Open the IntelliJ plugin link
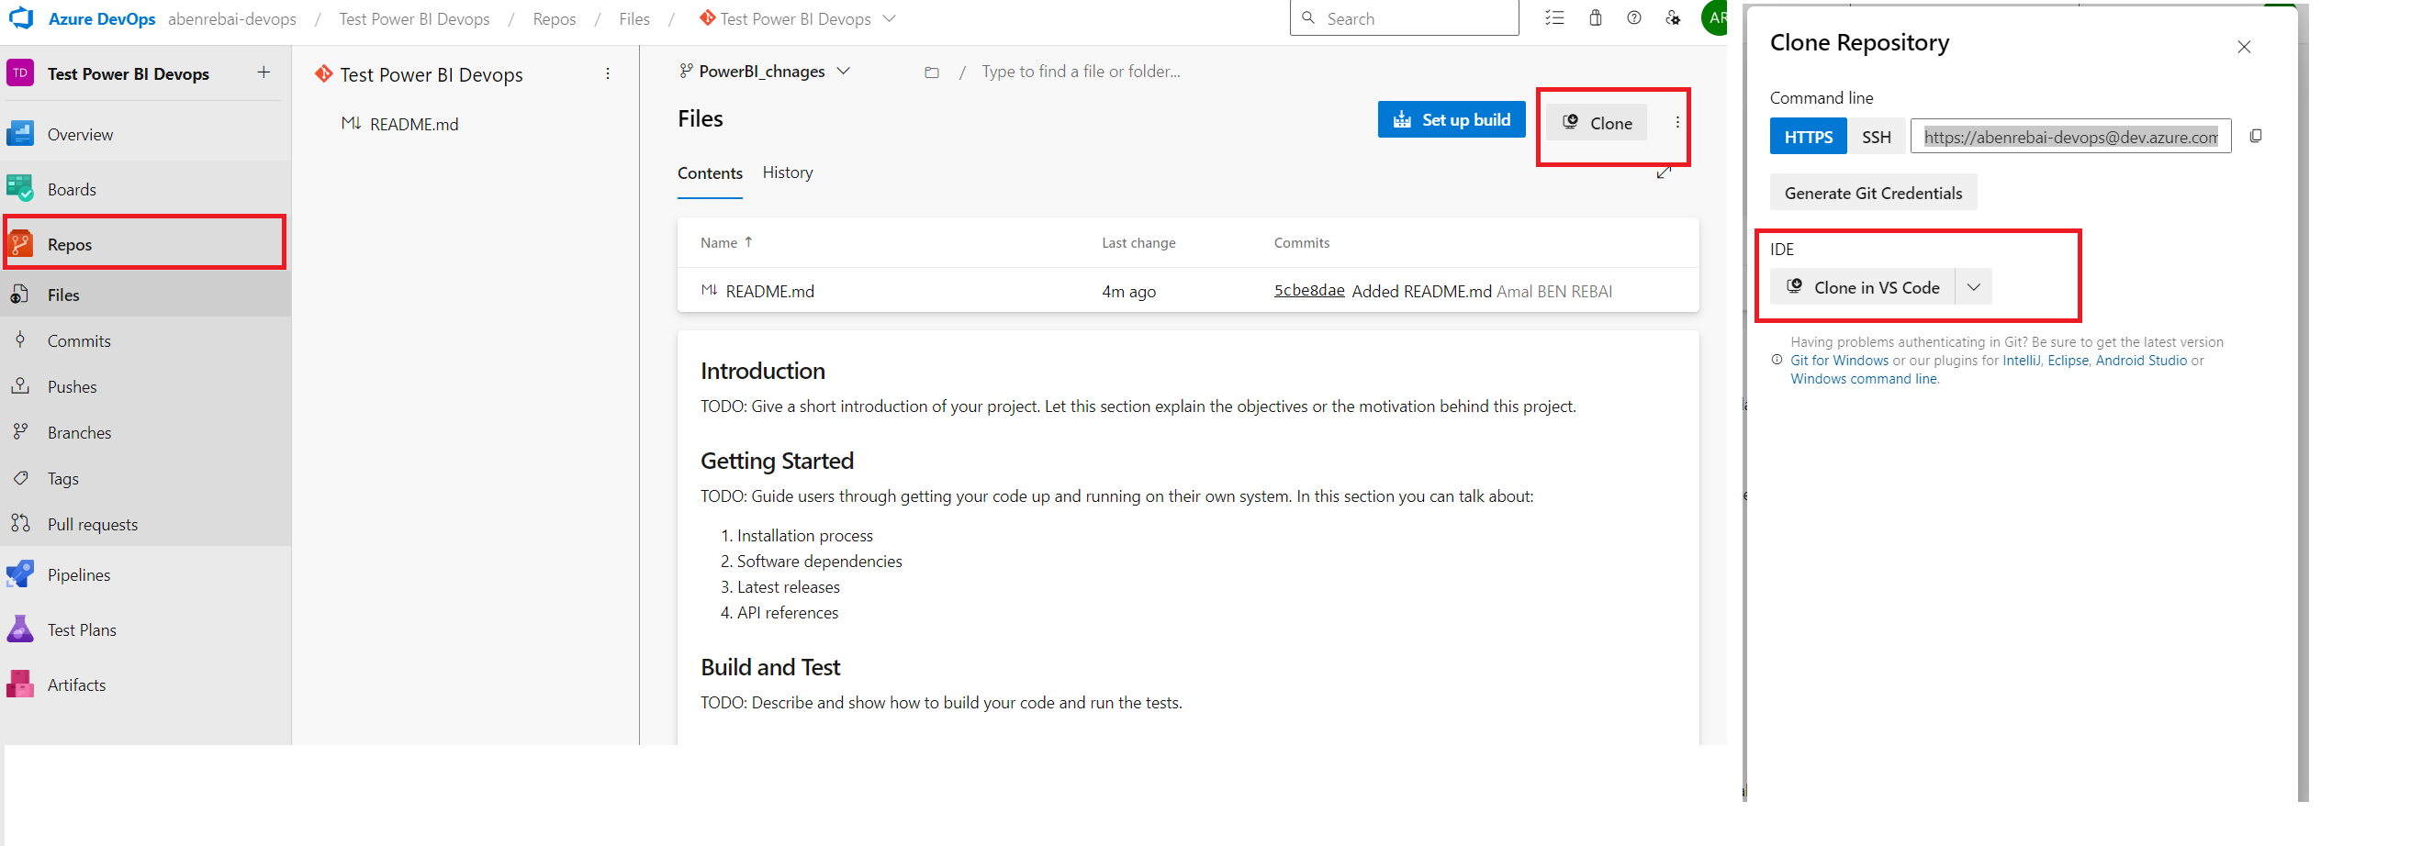 (x=2020, y=361)
